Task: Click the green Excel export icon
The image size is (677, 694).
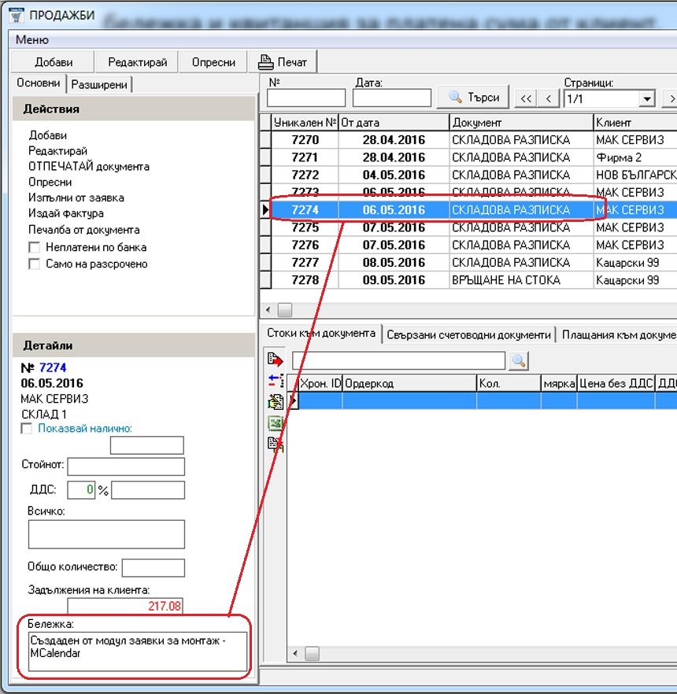Action: coord(276,423)
